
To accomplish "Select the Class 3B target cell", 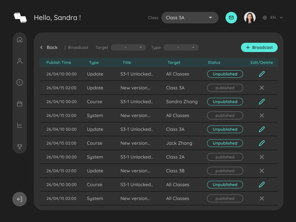I will (x=175, y=171).
